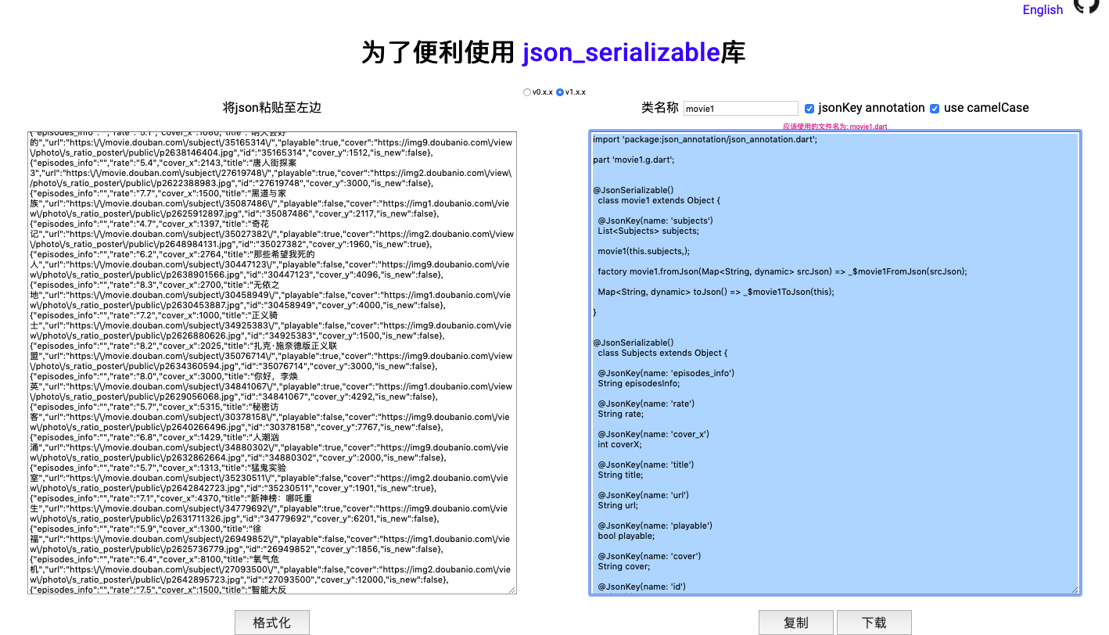Click the resize handle of the code output area

click(1075, 590)
